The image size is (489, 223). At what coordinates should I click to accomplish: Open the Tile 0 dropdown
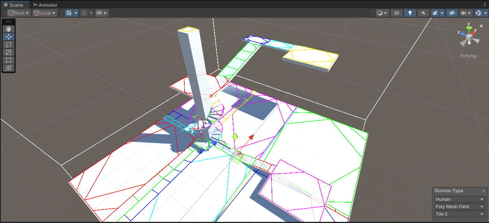pyautogui.click(x=460, y=214)
